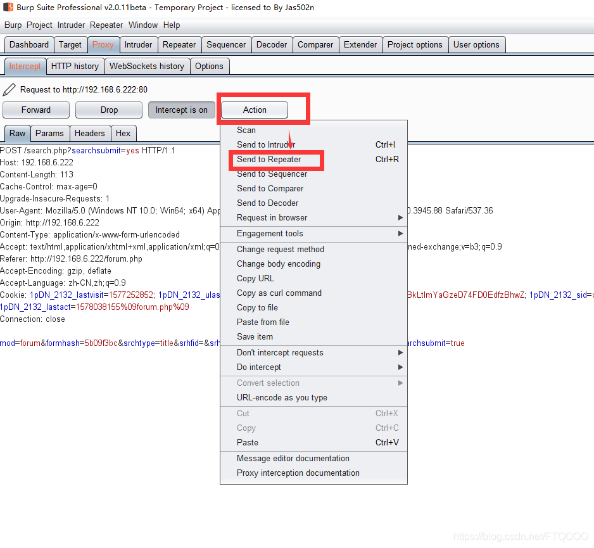Open the Intruder menu in menu bar

tap(71, 25)
